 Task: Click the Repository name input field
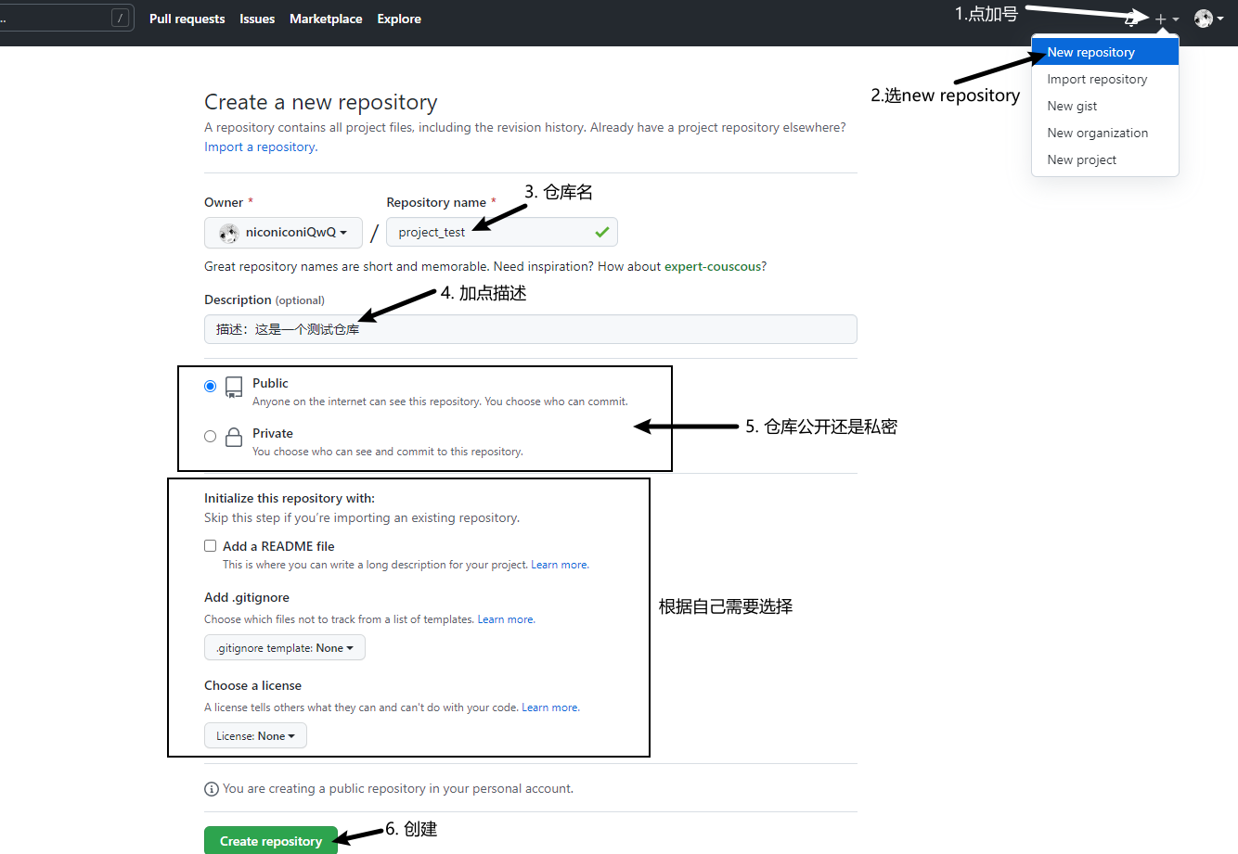coord(502,232)
